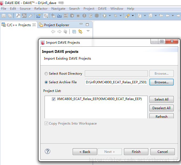
Task: Click the Next Annotation toolbar icon
Action: point(140,16)
